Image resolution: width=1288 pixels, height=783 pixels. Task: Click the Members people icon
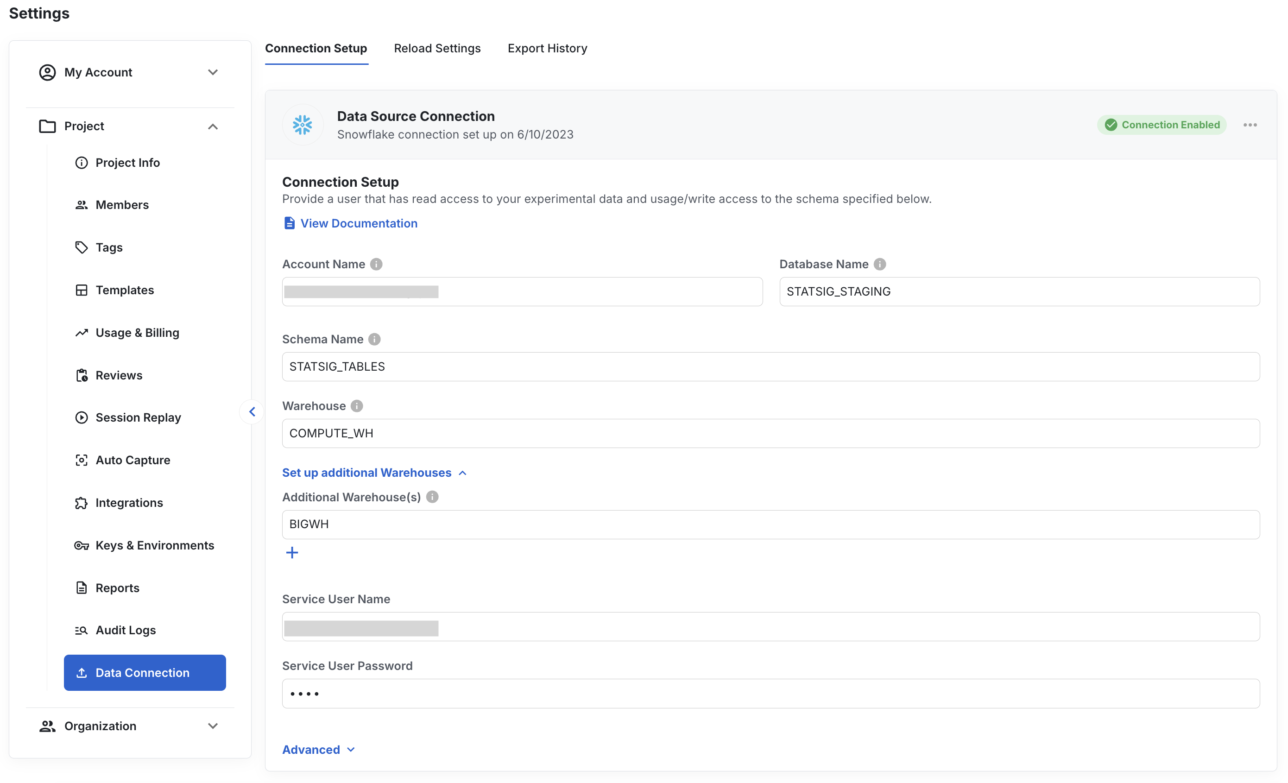[82, 205]
